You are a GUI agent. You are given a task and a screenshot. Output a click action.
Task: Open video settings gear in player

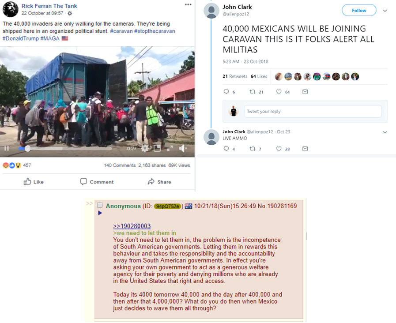point(145,148)
